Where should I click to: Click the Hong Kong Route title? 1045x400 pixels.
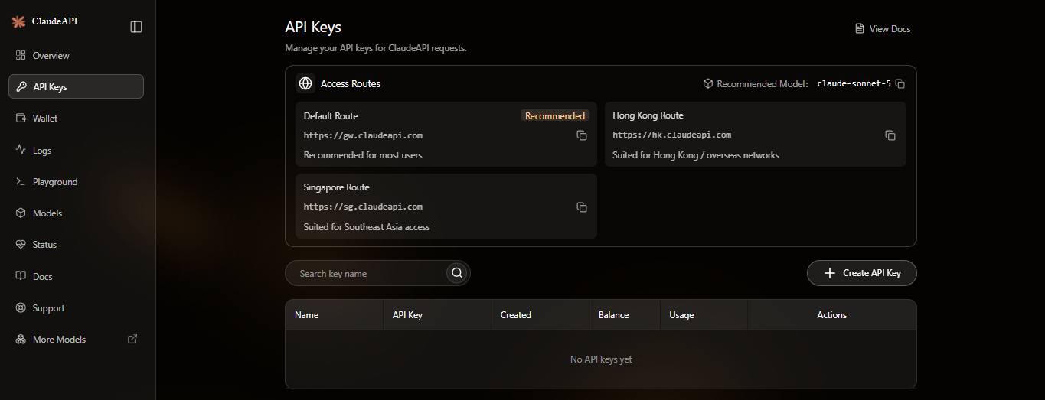[648, 115]
